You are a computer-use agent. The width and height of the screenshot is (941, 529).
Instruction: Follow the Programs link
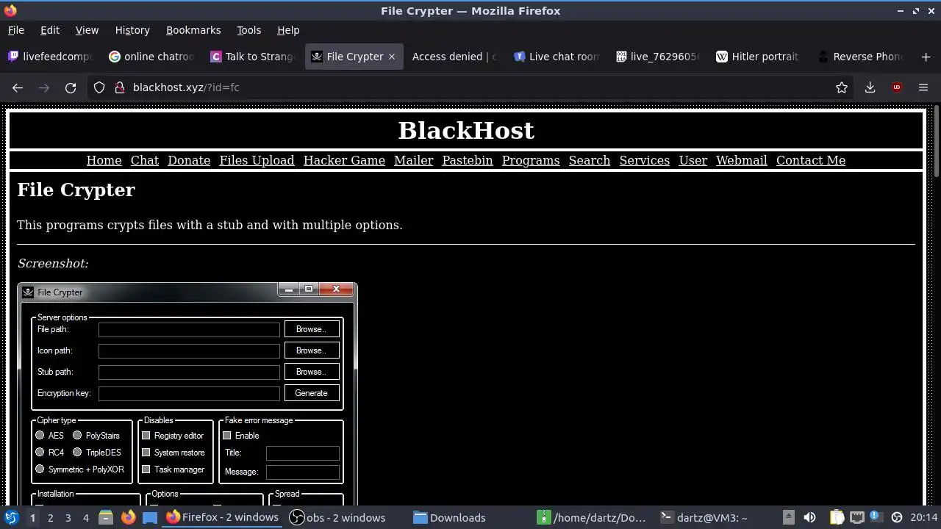point(531,160)
